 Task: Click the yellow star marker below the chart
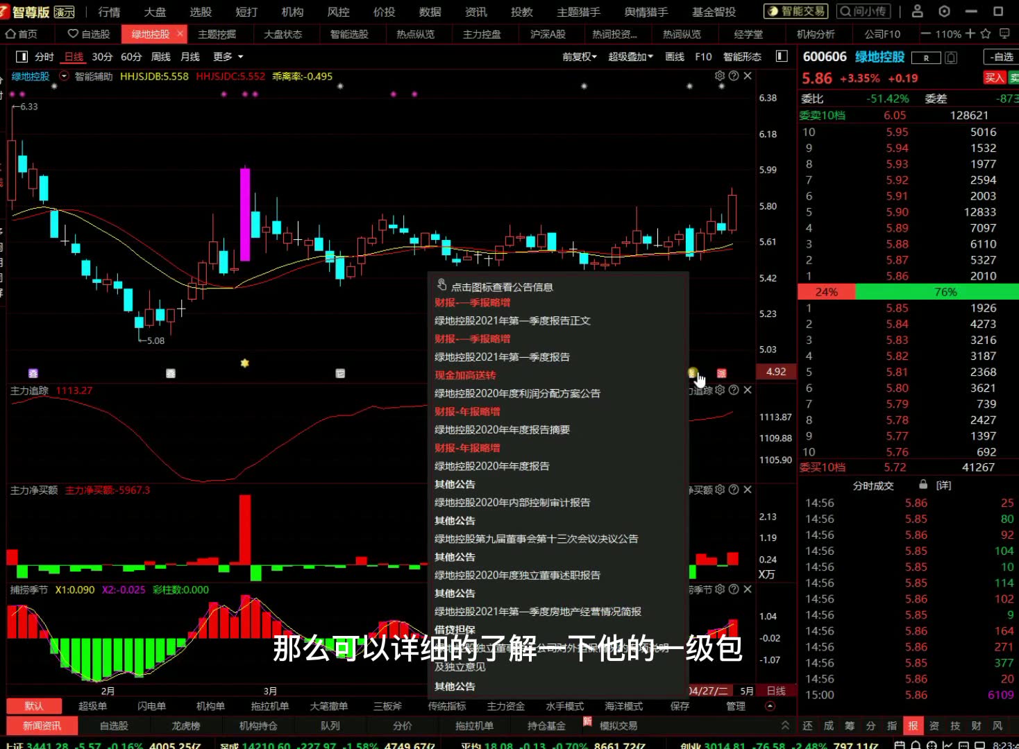click(x=244, y=363)
